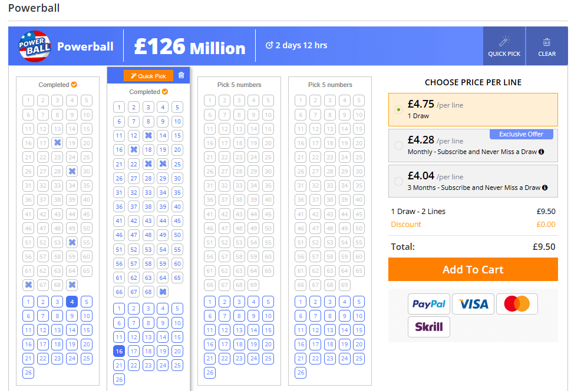Viewport: 571px width, 391px height.
Task: Click the Skrill payment icon
Action: (x=428, y=327)
